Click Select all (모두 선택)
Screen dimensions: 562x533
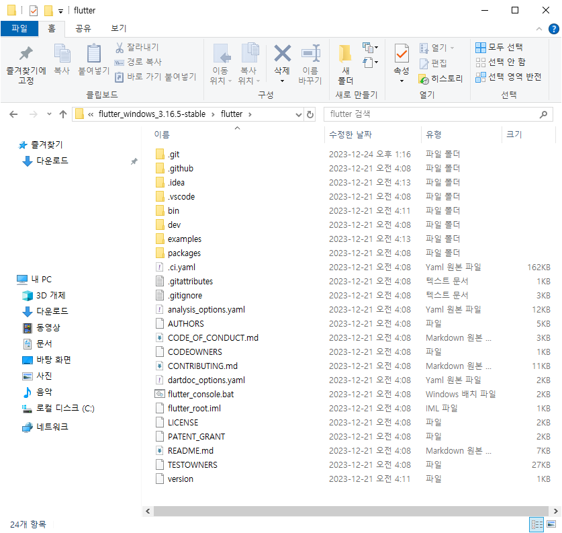(499, 47)
